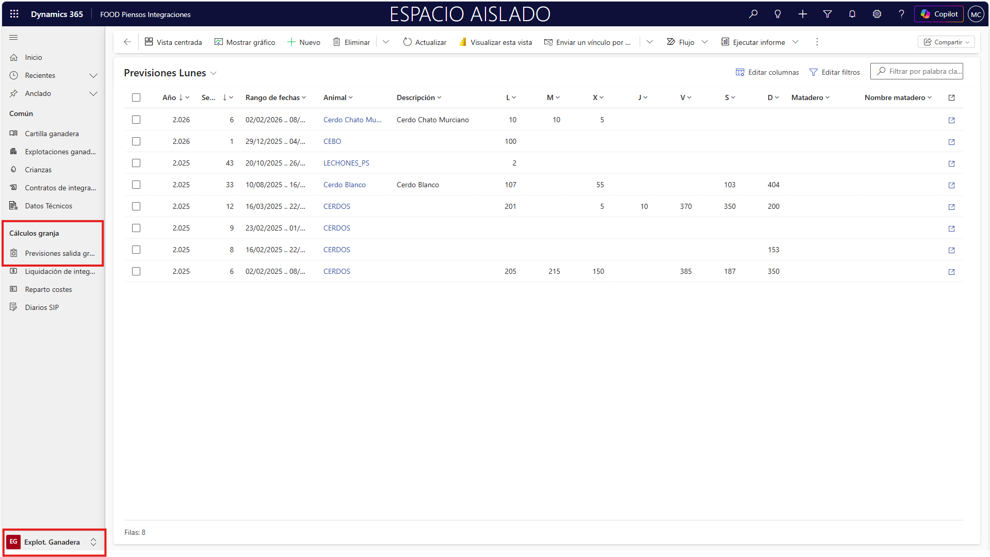The height and width of the screenshot is (557, 990).
Task: Open Cerdo Chato Murciano row in new window
Action: (x=951, y=120)
